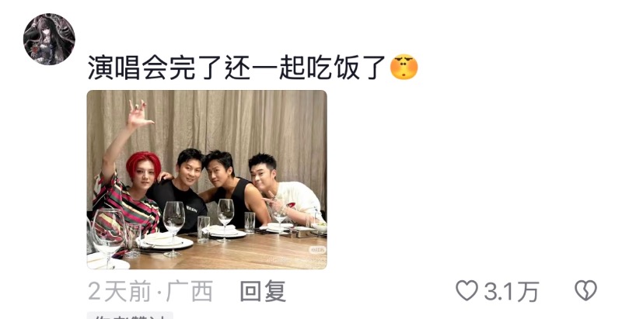
Task: Tap the person in the black tank top
Action: (235, 190)
